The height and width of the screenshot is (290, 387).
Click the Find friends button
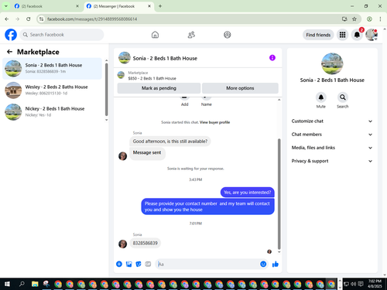tap(318, 35)
